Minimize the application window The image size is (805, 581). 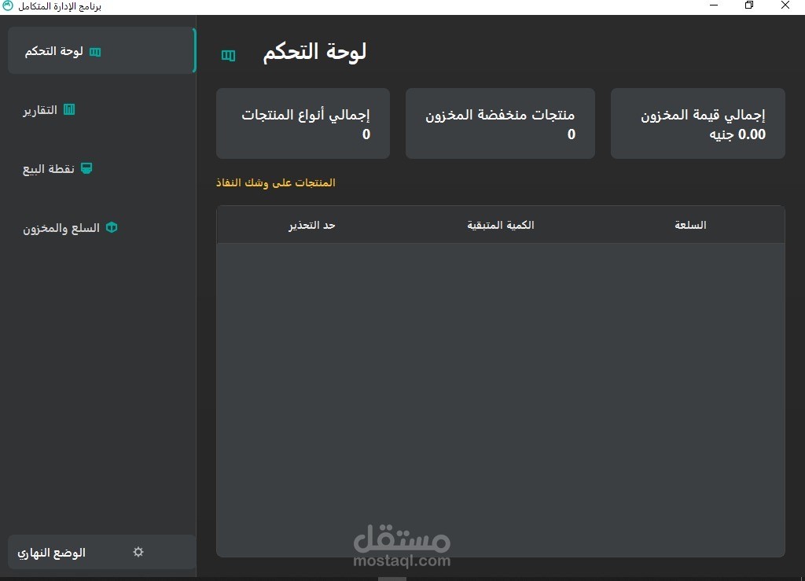[714, 6]
